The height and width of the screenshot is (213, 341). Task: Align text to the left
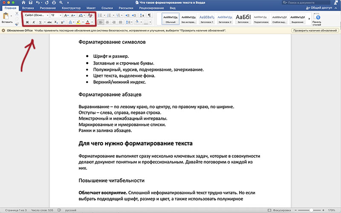point(101,22)
